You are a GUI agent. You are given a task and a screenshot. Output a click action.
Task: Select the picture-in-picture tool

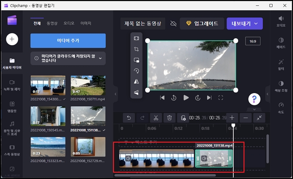tap(136, 60)
